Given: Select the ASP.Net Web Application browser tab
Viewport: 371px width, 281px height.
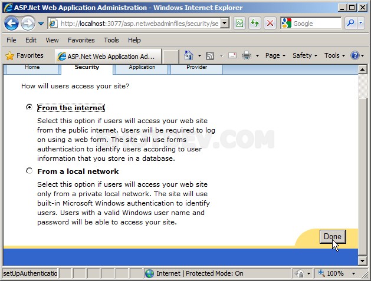Looking at the screenshot, I should (x=109, y=56).
